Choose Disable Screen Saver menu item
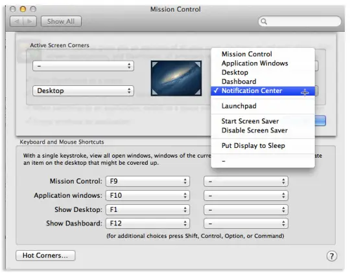The image size is (350, 274). pos(262,130)
